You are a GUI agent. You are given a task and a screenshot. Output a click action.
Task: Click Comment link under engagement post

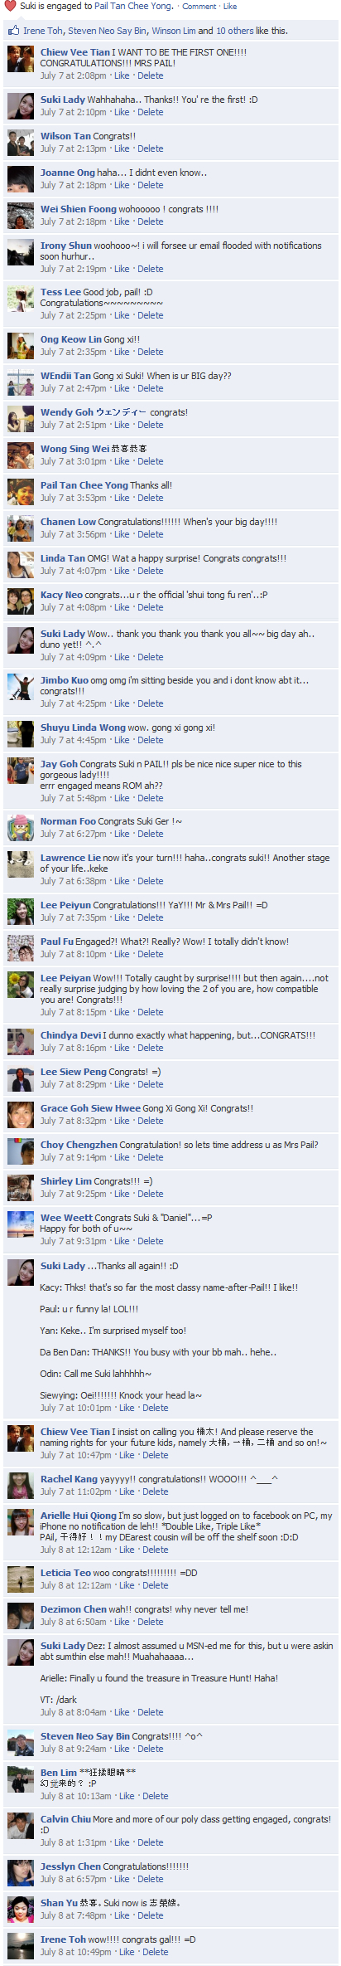tap(199, 7)
